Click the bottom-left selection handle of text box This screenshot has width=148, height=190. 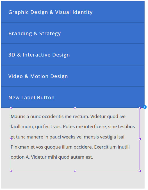11,171
